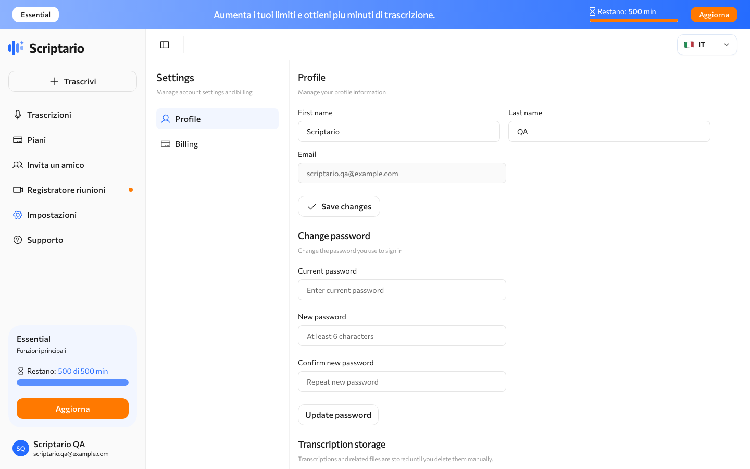The image size is (750, 469).
Task: Click the 'Essential' title in sidebar card
Action: [x=33, y=339]
